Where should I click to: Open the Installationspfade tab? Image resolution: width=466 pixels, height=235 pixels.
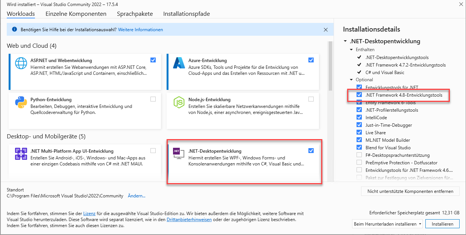coord(187,14)
